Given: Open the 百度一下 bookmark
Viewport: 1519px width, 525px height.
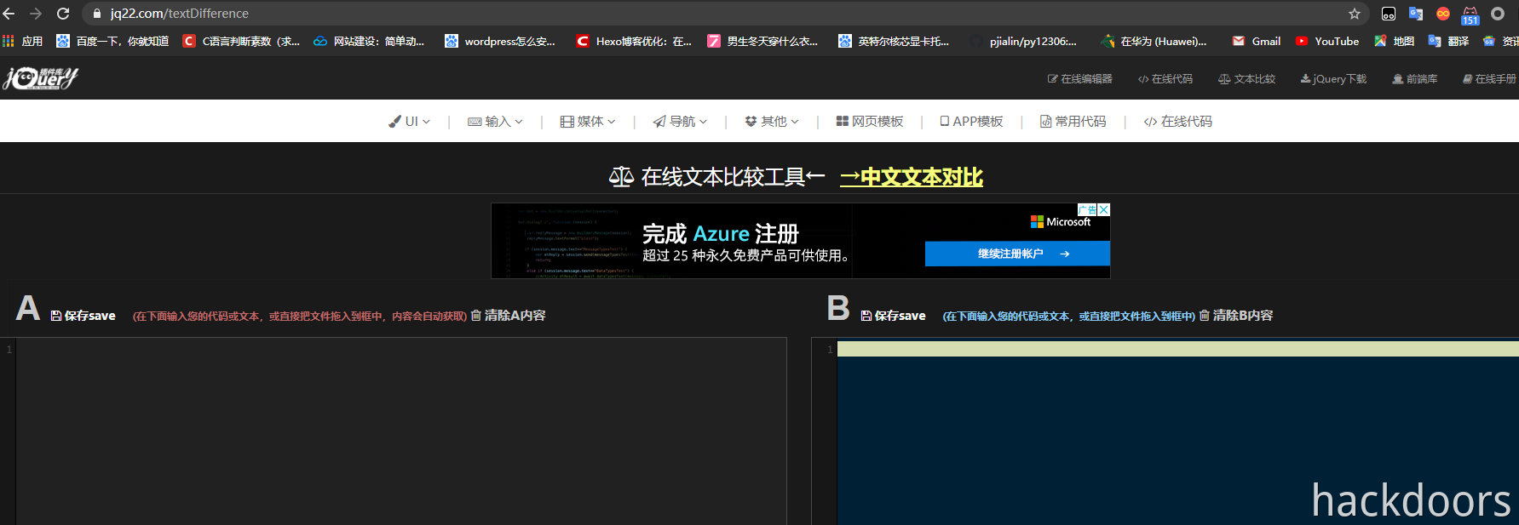Looking at the screenshot, I should pos(112,41).
